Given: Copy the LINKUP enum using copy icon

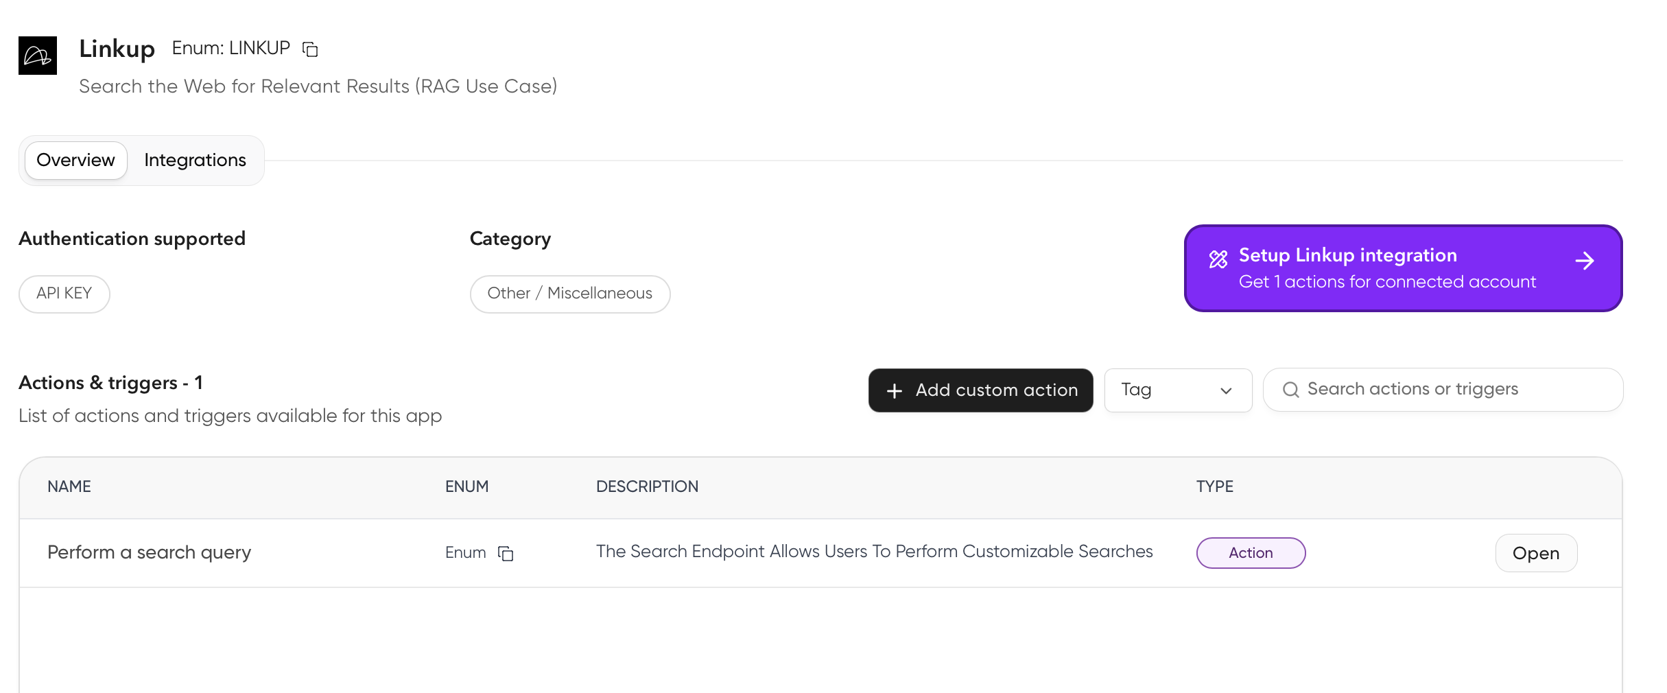Looking at the screenshot, I should pyautogui.click(x=310, y=49).
